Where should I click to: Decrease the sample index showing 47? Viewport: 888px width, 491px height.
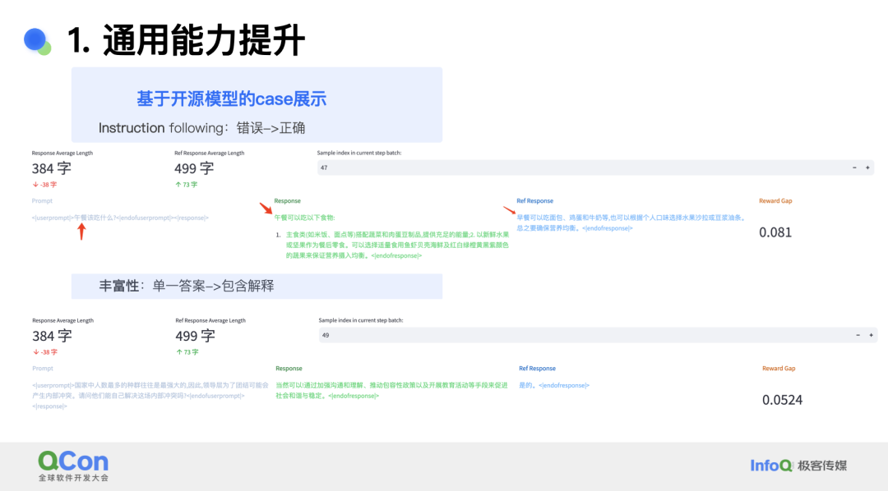854,167
